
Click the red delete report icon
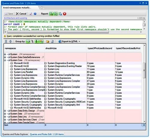64,14
